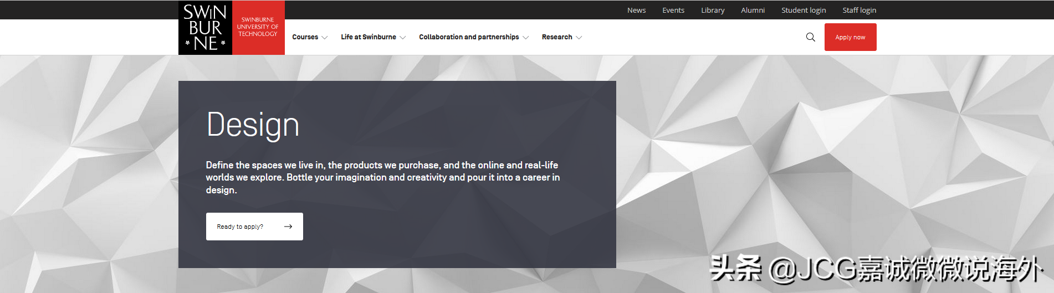Click the 'Define the spaces we live in' paragraph

pos(383,177)
